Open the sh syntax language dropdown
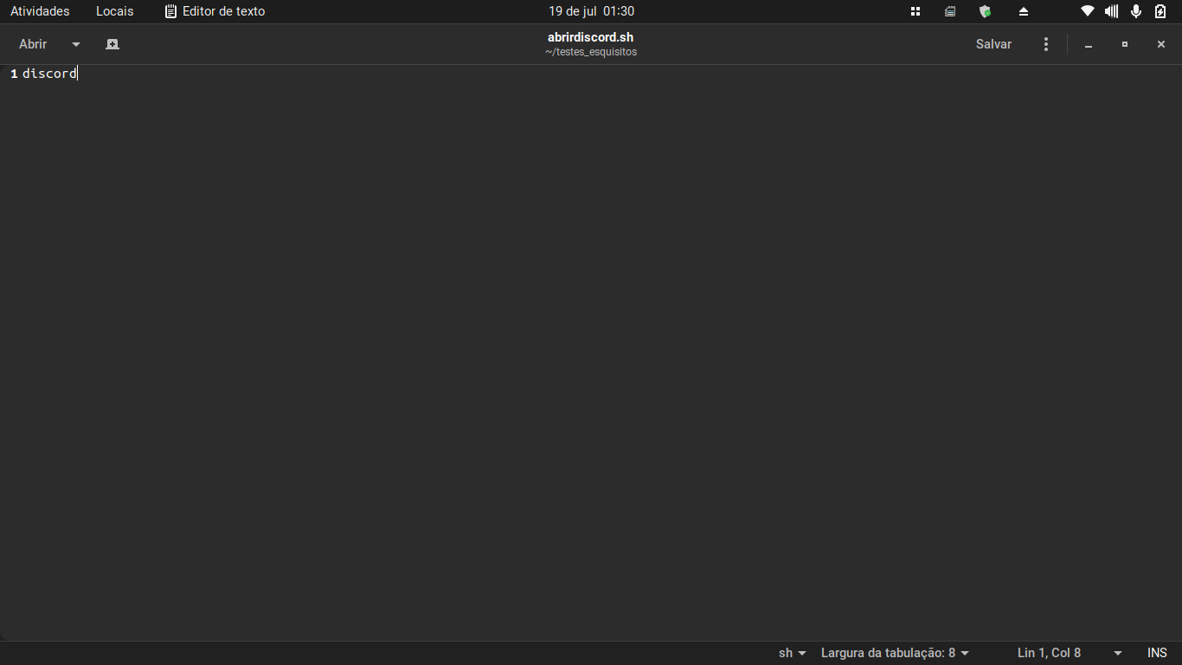 click(793, 653)
